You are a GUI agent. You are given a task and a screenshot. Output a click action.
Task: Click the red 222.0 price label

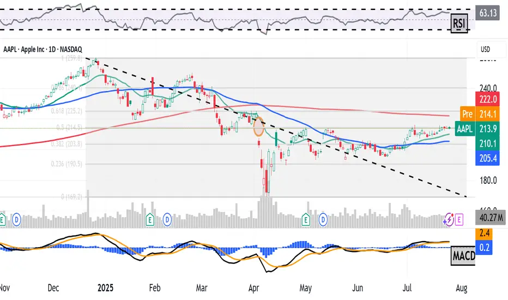488,99
